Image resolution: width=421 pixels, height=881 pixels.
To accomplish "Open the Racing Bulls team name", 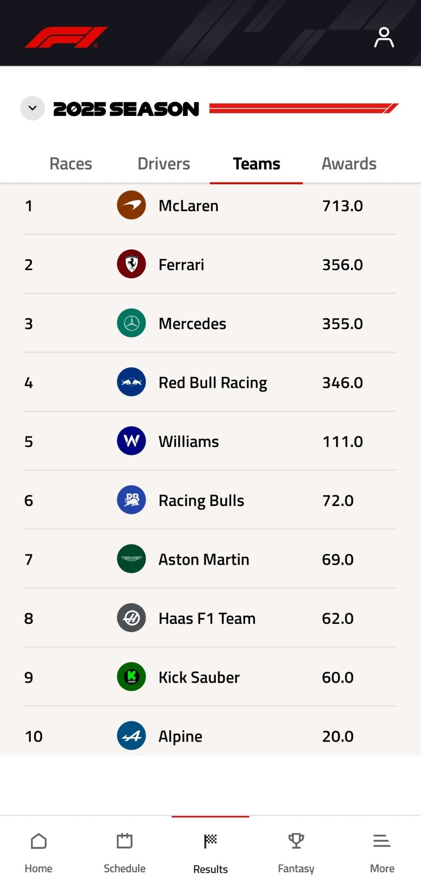I will coord(201,501).
